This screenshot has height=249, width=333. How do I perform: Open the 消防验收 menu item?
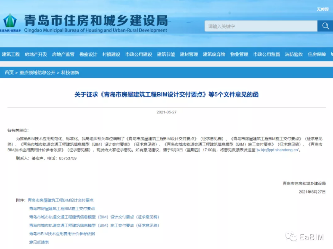point(294,54)
